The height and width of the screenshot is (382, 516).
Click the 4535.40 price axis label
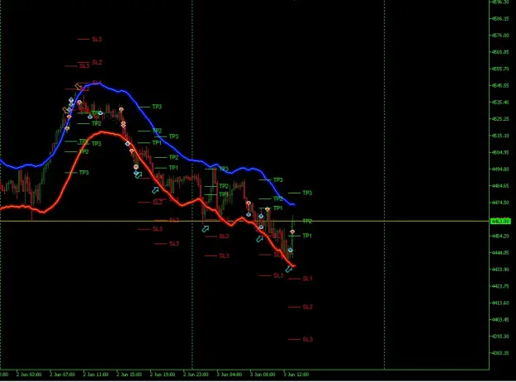[500, 103]
